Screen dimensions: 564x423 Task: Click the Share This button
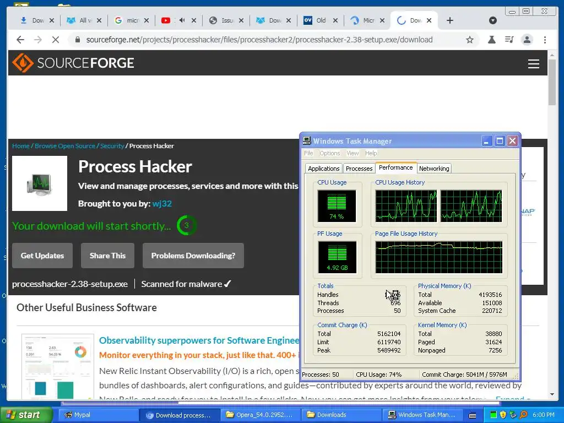107,256
